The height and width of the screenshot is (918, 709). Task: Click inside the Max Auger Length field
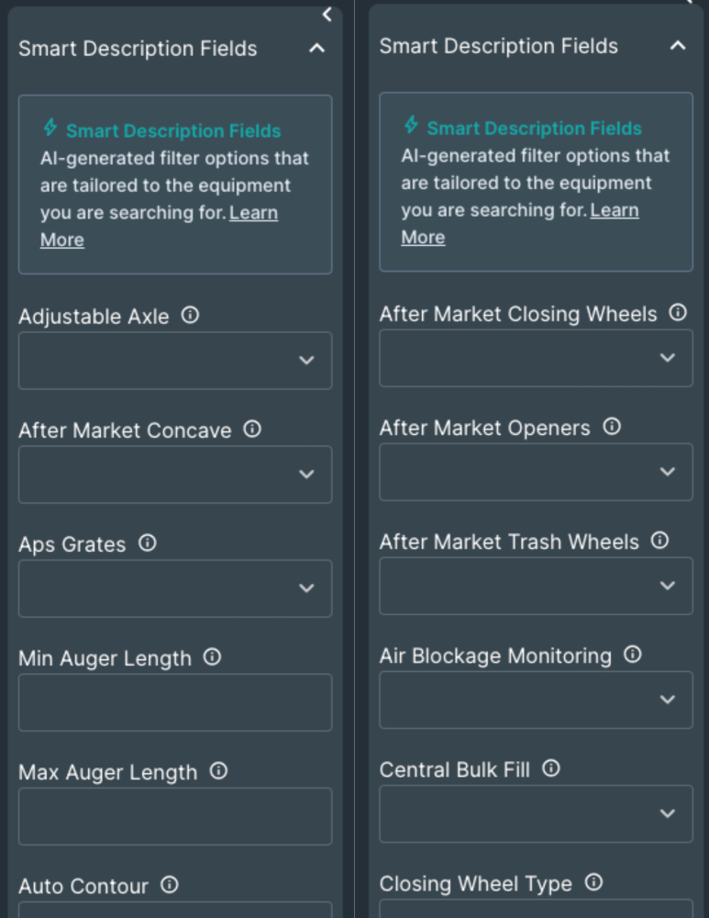(x=174, y=816)
